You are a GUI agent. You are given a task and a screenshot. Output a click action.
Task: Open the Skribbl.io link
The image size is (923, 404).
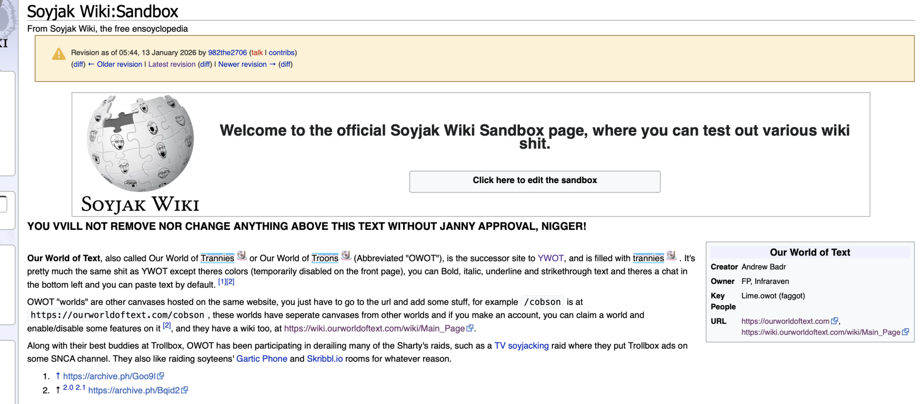click(324, 359)
